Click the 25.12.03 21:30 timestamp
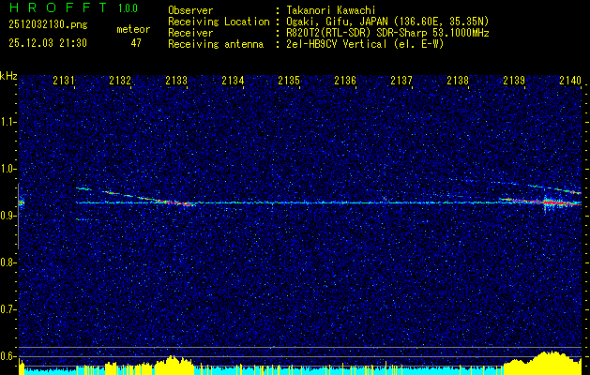The height and width of the screenshot is (375, 590). pos(47,43)
